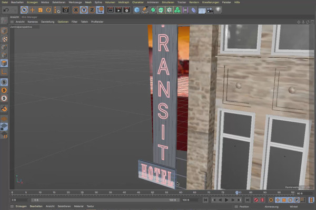Add a floor environment grid icon

coord(202,10)
